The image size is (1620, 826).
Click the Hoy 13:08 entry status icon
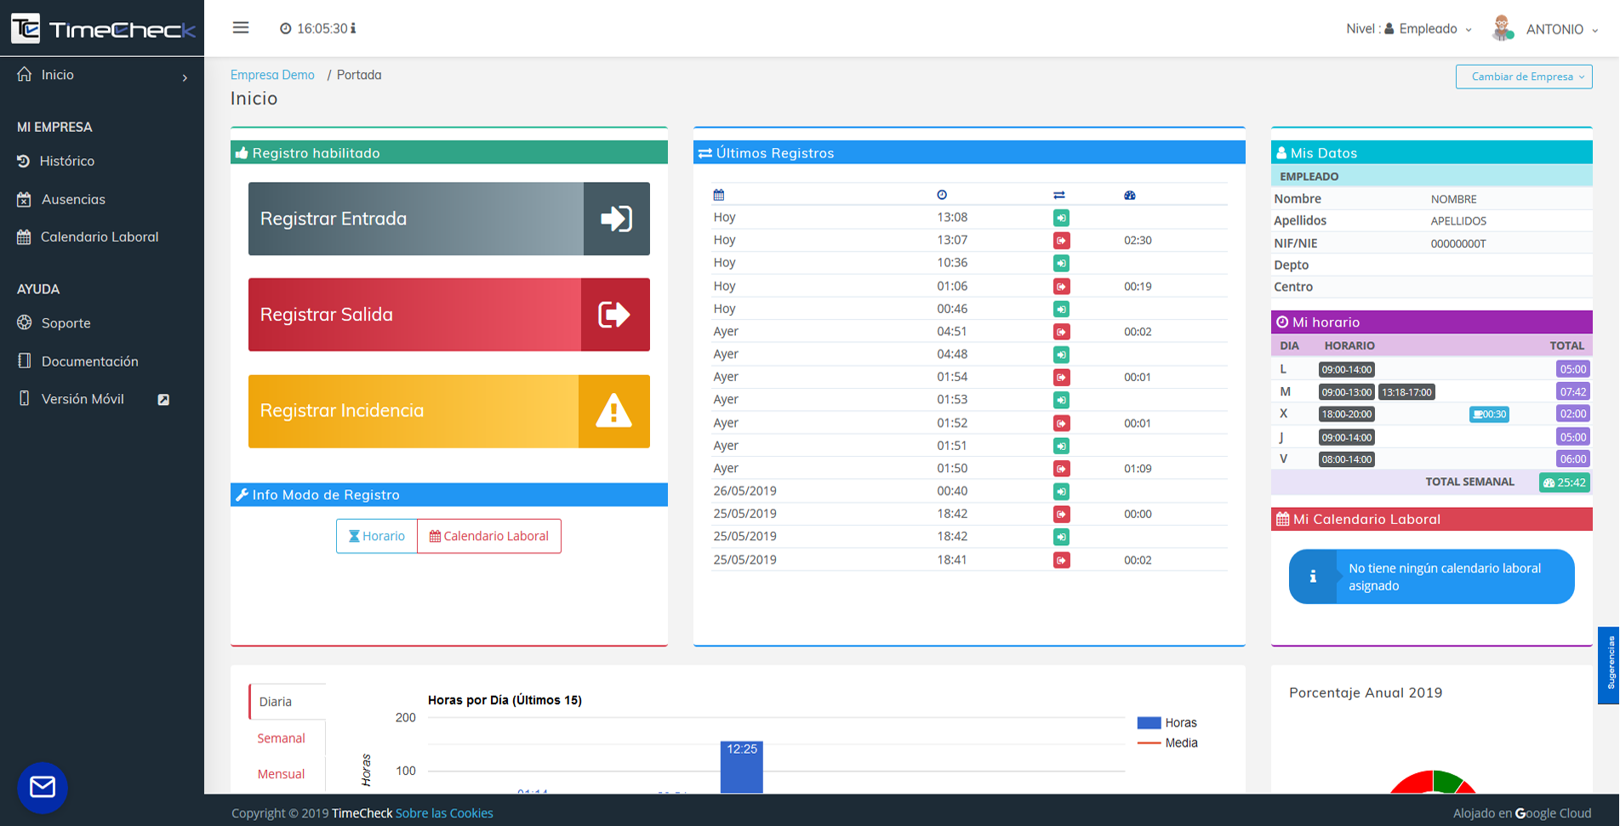click(x=1061, y=218)
